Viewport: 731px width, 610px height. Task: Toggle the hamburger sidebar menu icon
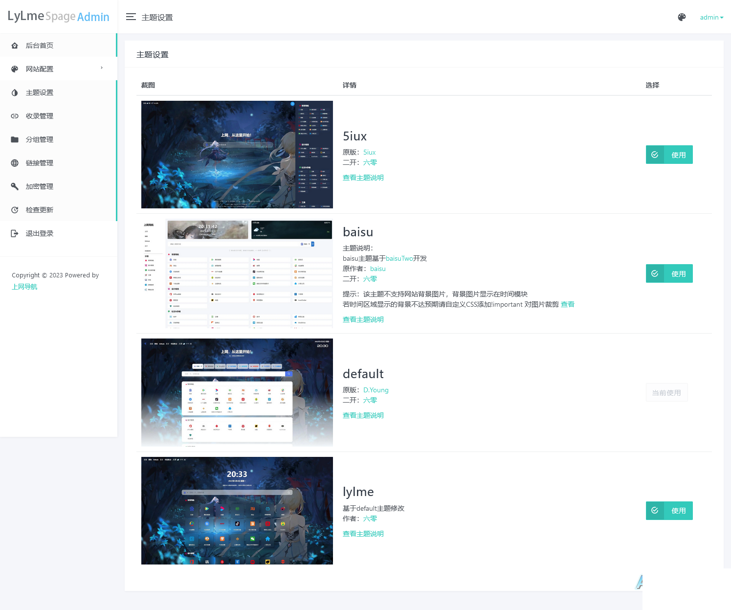[131, 17]
